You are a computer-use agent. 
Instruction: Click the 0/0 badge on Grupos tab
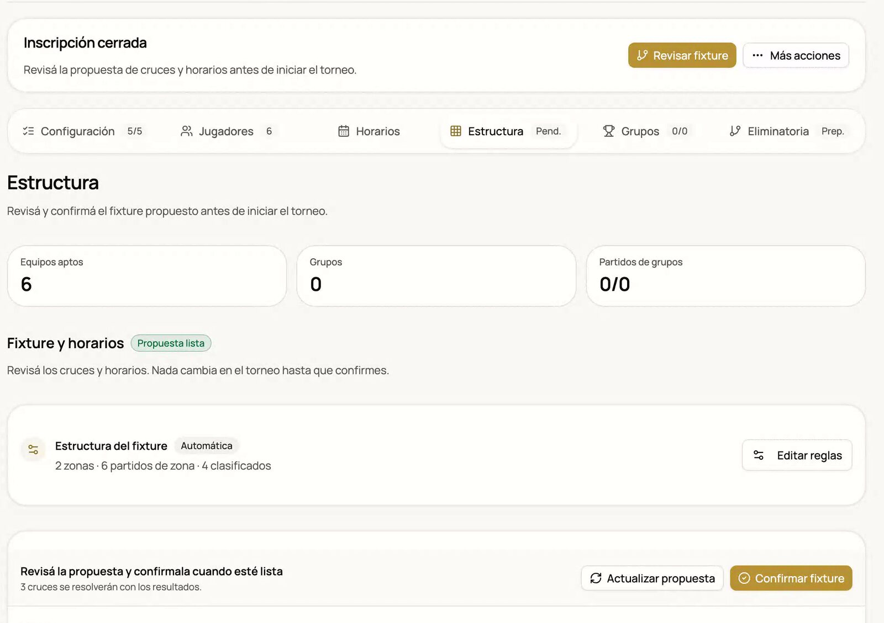pyautogui.click(x=680, y=131)
